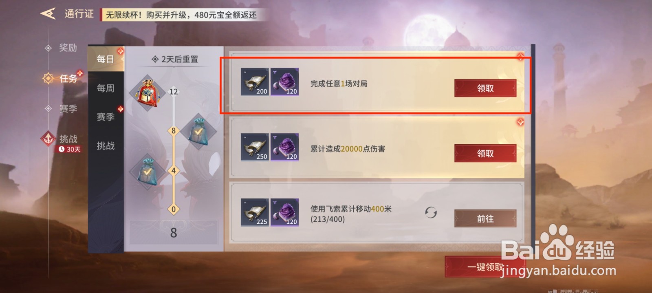The width and height of the screenshot is (652, 293).
Task: Switch to the 每周 tab
Action: click(x=106, y=88)
